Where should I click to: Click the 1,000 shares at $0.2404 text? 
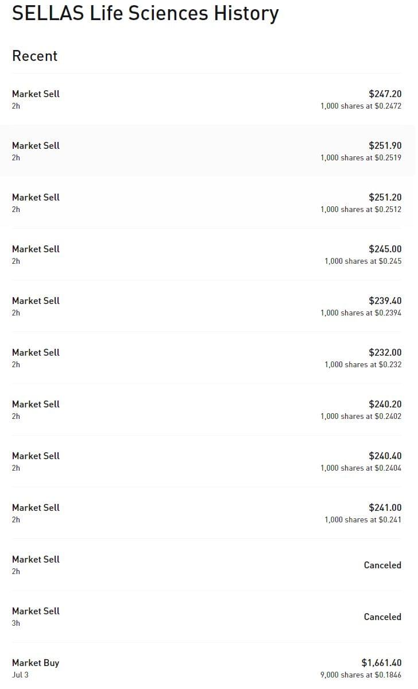[361, 468]
